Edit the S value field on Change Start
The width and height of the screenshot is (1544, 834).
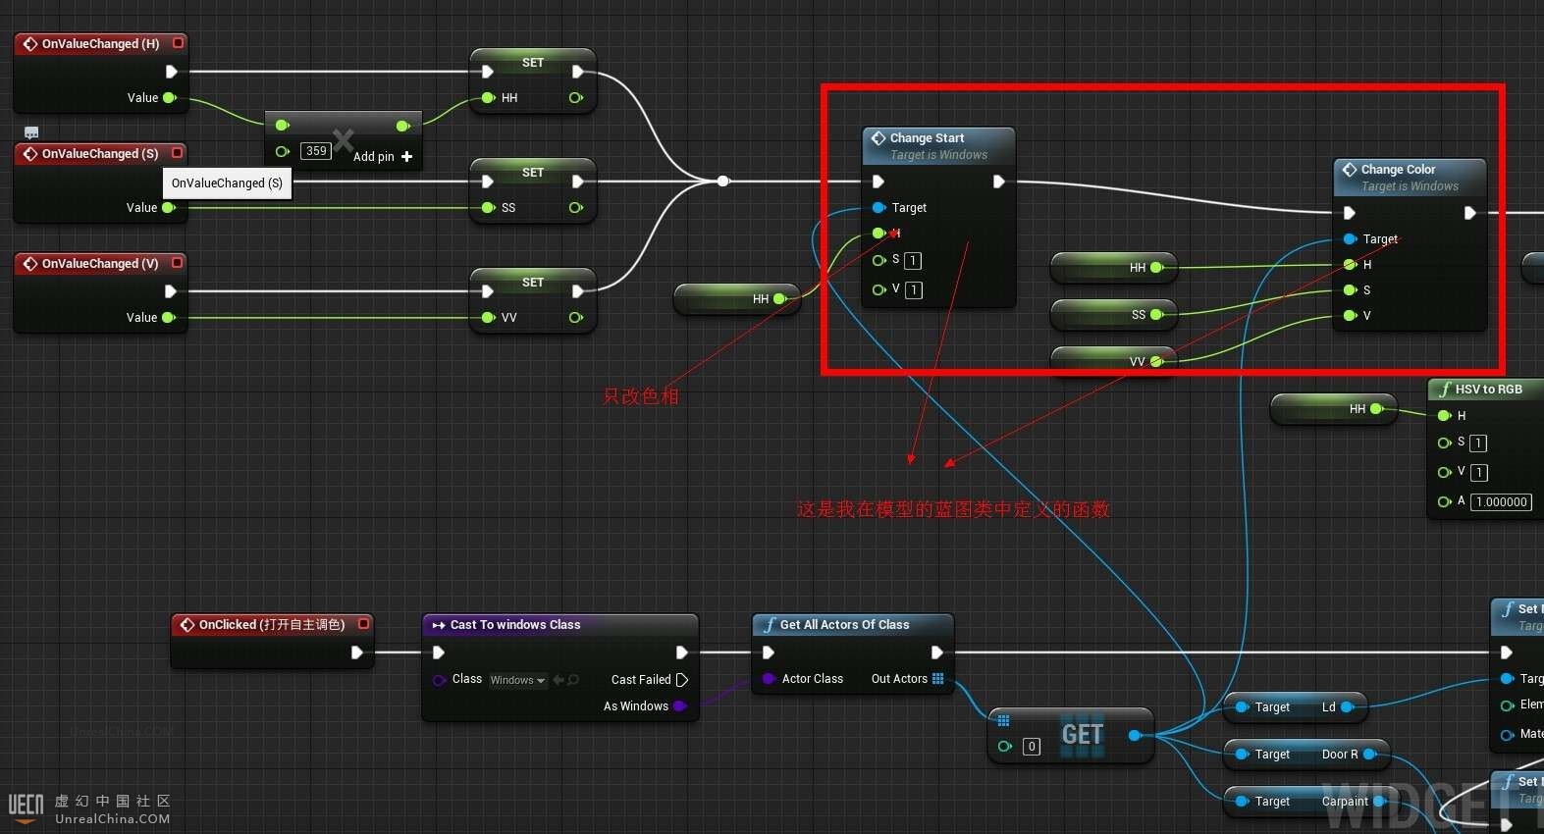pos(913,261)
